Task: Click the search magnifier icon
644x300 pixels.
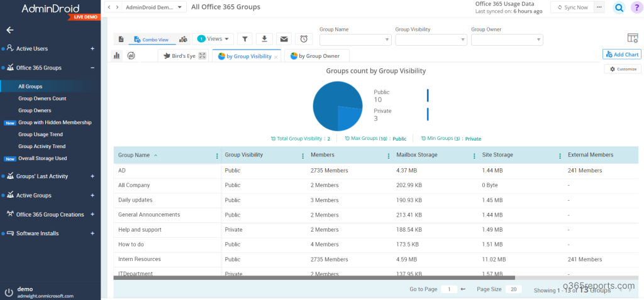Action: coord(619,8)
